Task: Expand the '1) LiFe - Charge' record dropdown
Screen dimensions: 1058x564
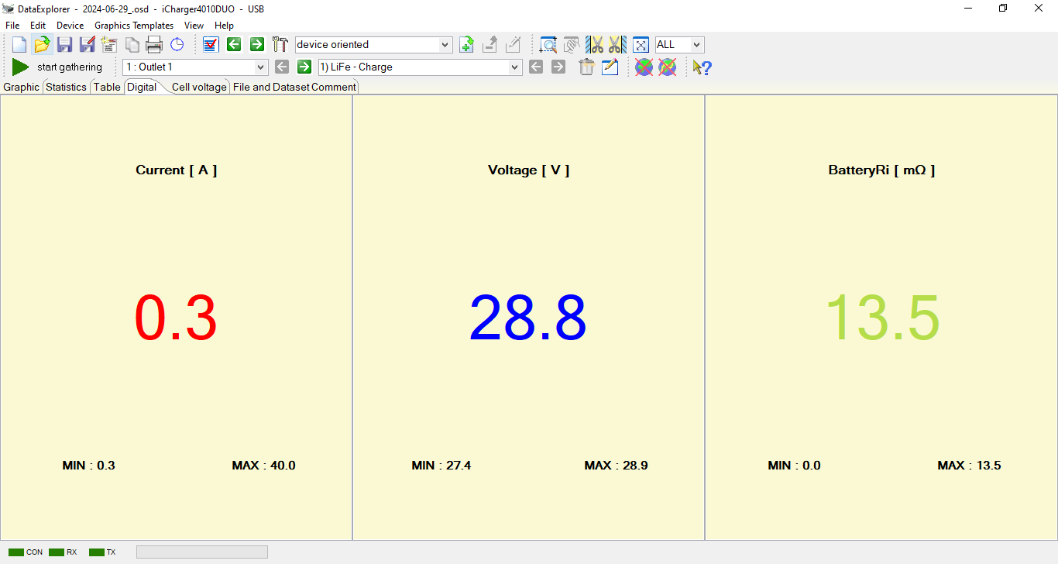Action: (x=515, y=67)
